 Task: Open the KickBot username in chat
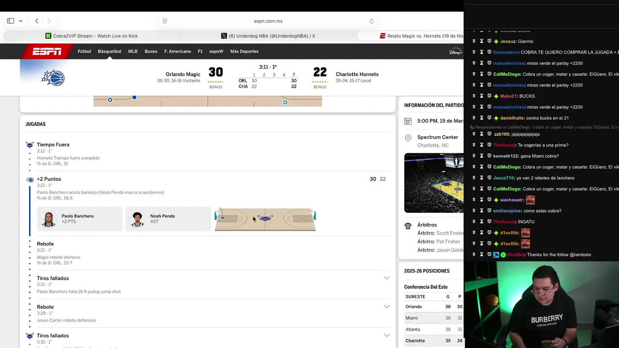pos(516,255)
